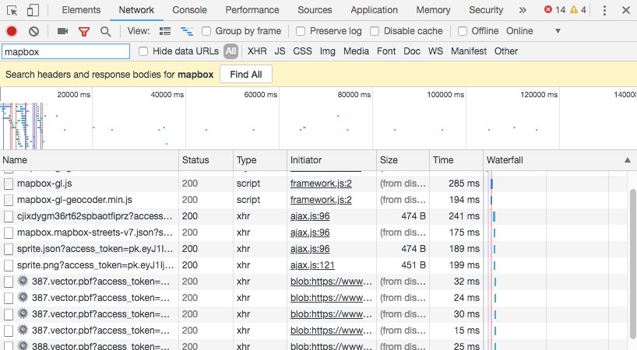Switch to large request rows view icon

tap(165, 31)
